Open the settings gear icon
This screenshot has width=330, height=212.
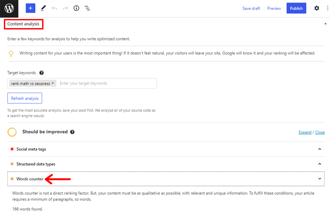click(317, 8)
